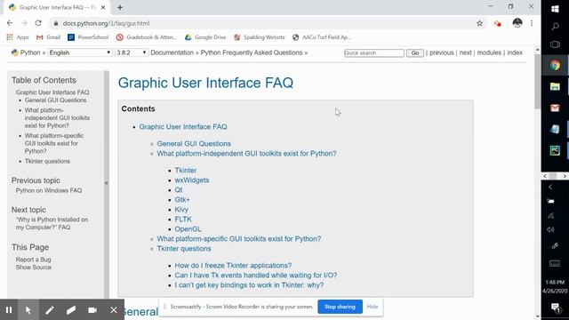
Task: Open the Python home breadcrumb link
Action: [30, 52]
